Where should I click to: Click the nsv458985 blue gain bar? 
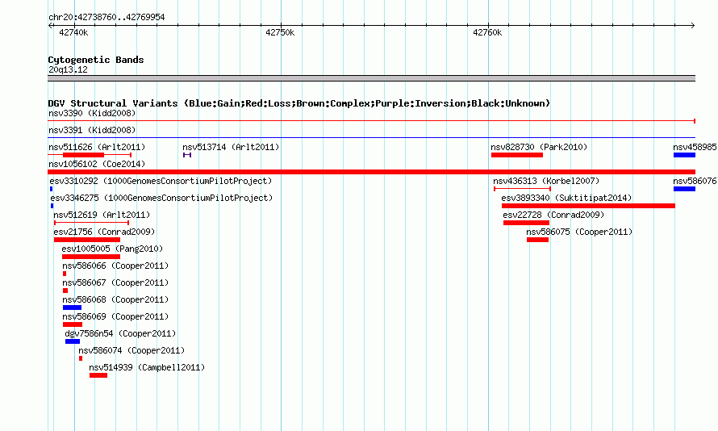coord(684,155)
